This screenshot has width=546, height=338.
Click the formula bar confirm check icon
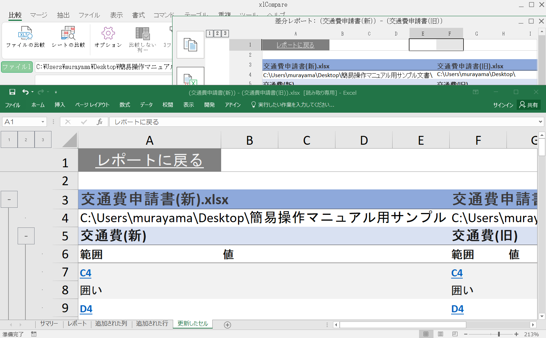[x=84, y=122]
